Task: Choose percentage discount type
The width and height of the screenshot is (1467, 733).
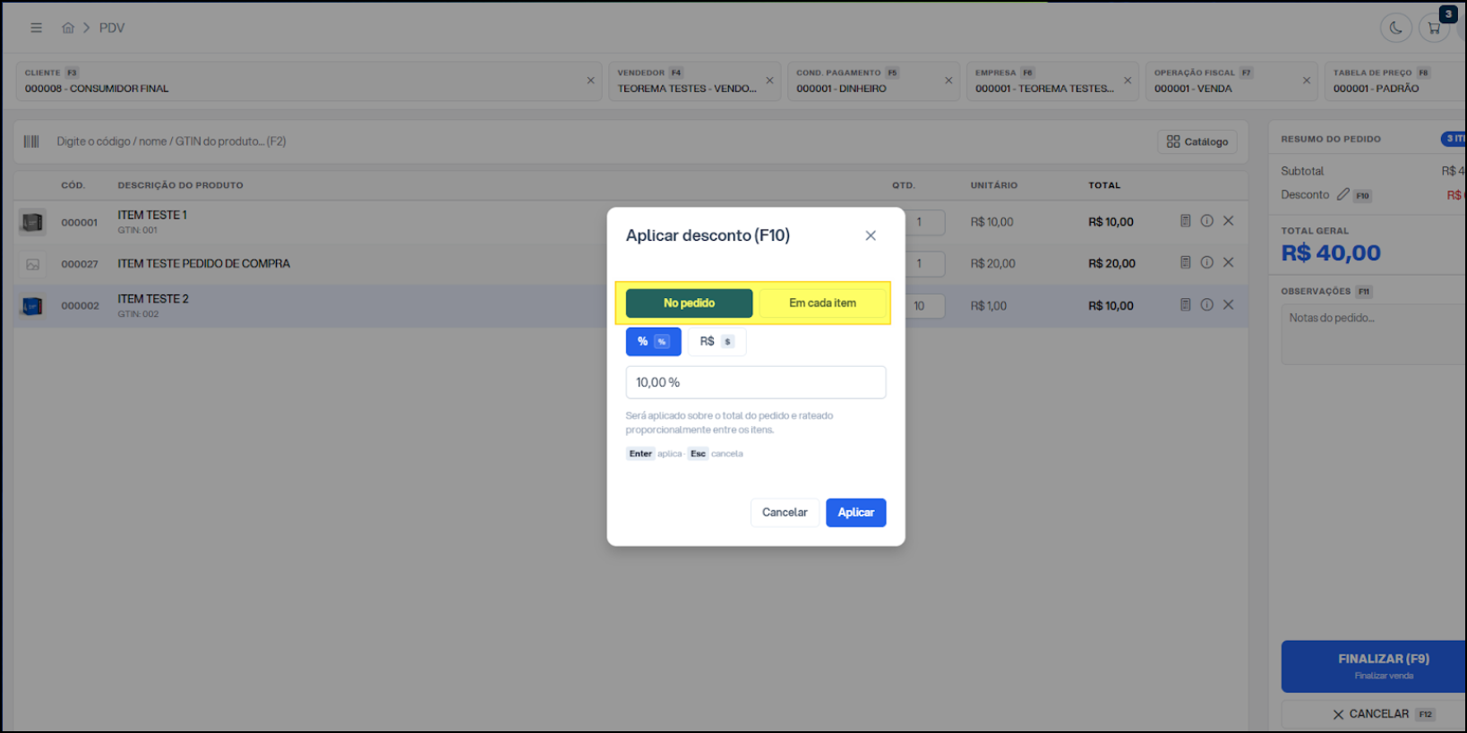Action: (653, 341)
